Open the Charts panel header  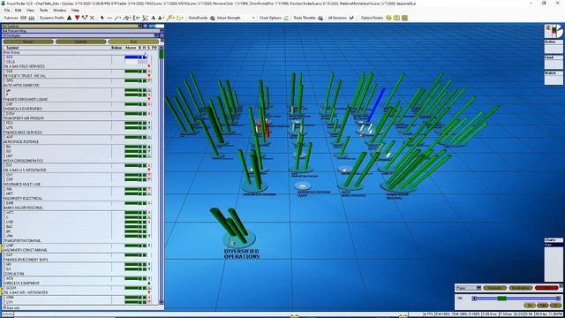pos(554,240)
